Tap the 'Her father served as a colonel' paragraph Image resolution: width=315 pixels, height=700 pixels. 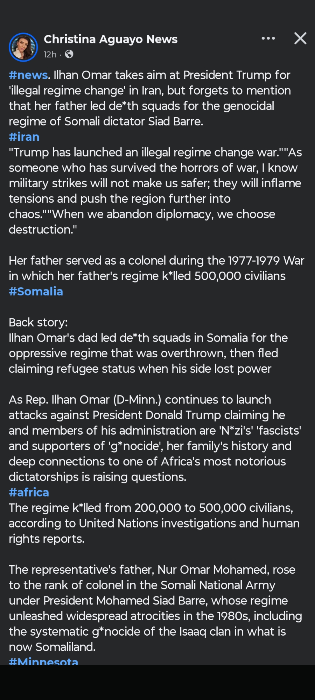(154, 268)
